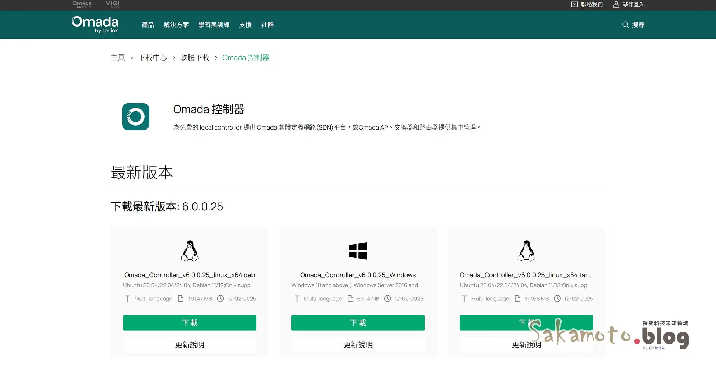716x376 pixels.
Task: Open the 支援 menu
Action: pyautogui.click(x=245, y=25)
